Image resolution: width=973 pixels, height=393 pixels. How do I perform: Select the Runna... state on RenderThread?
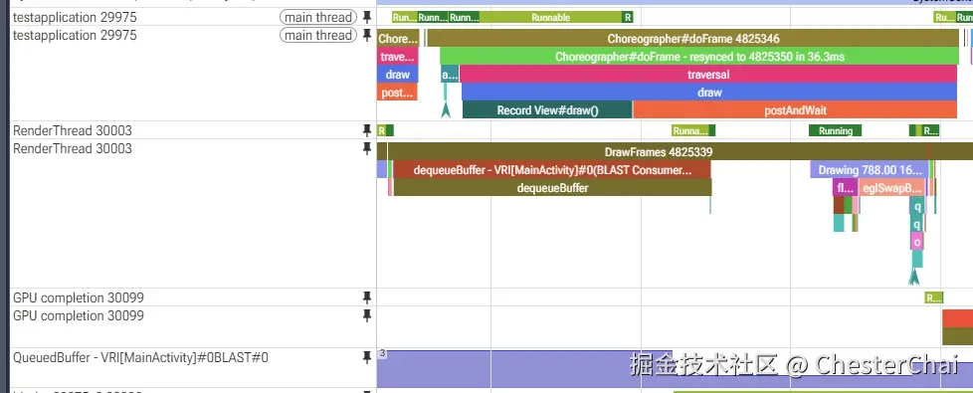(690, 130)
